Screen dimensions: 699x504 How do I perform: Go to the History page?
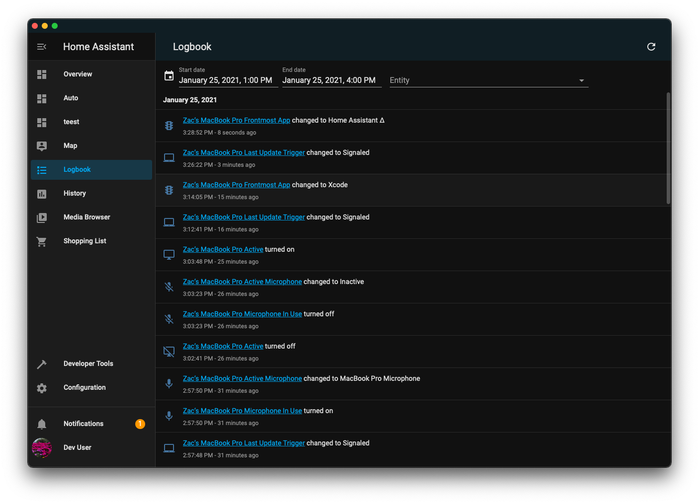pyautogui.click(x=91, y=194)
